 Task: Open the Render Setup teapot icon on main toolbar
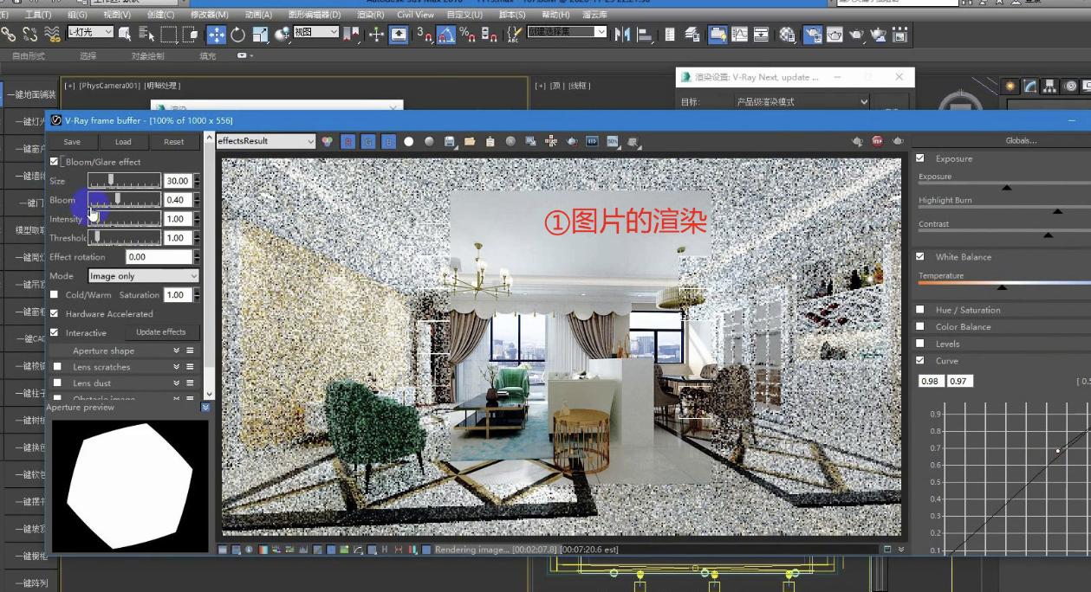(813, 36)
